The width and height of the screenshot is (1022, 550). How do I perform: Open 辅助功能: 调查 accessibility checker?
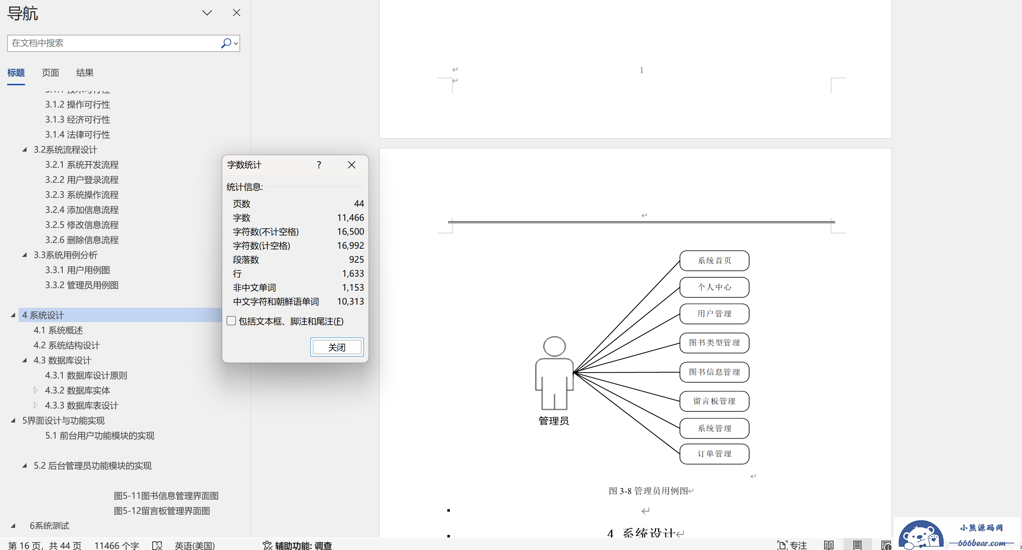(297, 545)
